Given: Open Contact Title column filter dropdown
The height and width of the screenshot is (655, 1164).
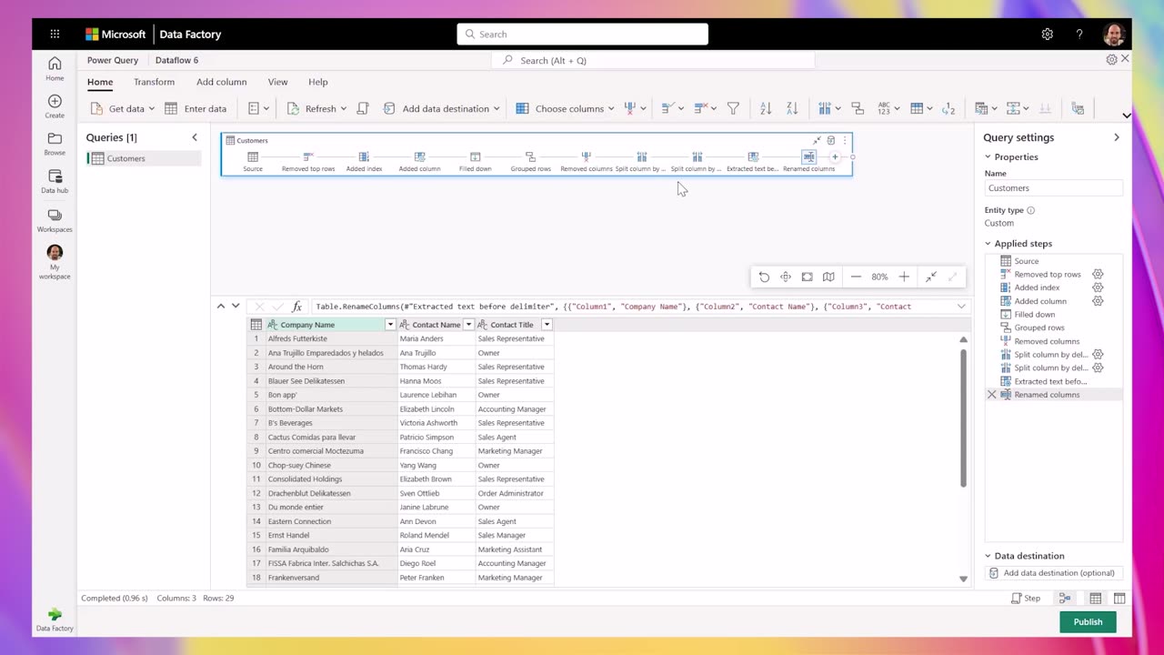Looking at the screenshot, I should pos(547,325).
